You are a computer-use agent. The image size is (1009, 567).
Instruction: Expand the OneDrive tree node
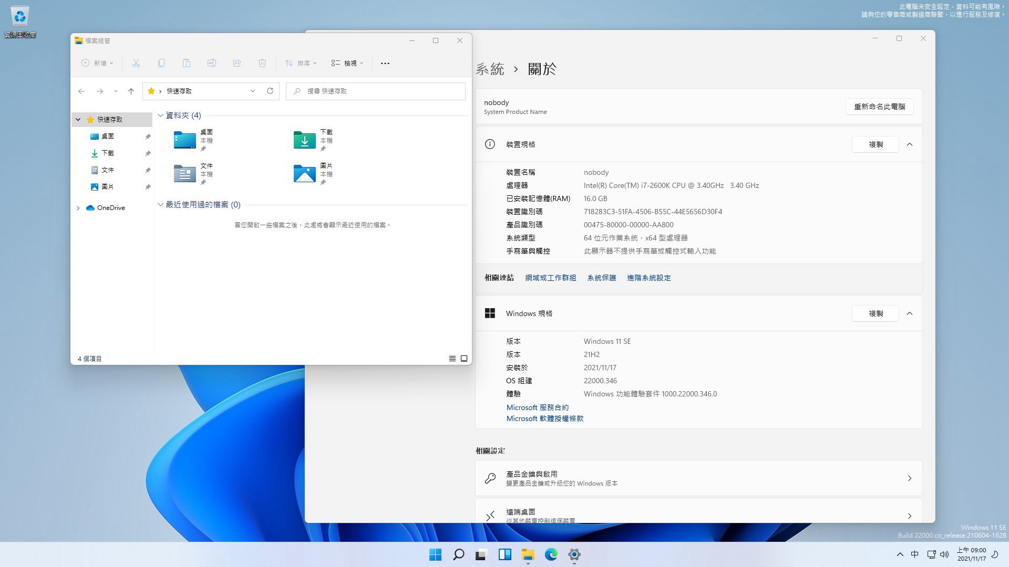coord(78,208)
